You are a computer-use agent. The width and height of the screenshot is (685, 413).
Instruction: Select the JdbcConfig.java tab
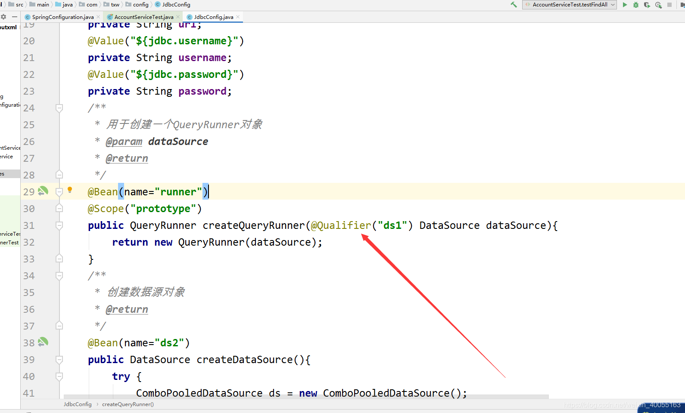coord(214,17)
